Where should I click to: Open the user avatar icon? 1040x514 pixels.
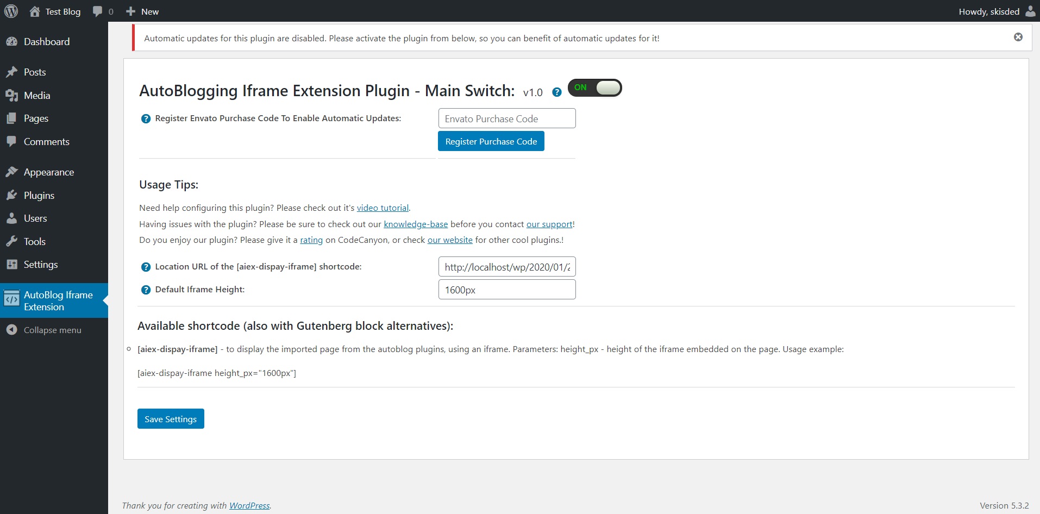[x=1030, y=11]
